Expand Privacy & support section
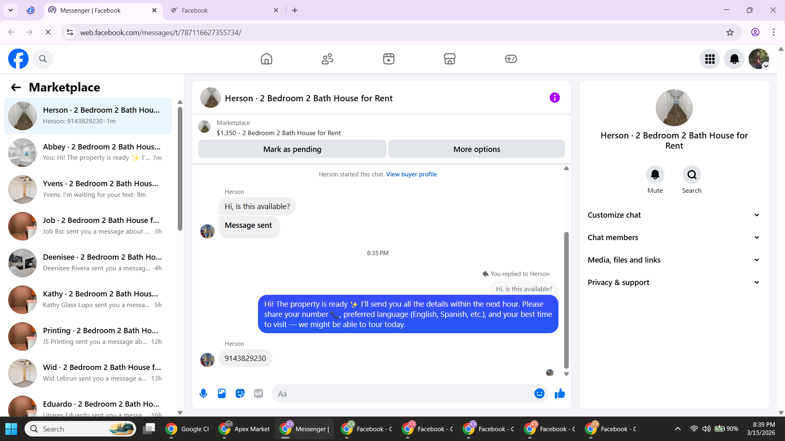The width and height of the screenshot is (785, 441). [674, 283]
